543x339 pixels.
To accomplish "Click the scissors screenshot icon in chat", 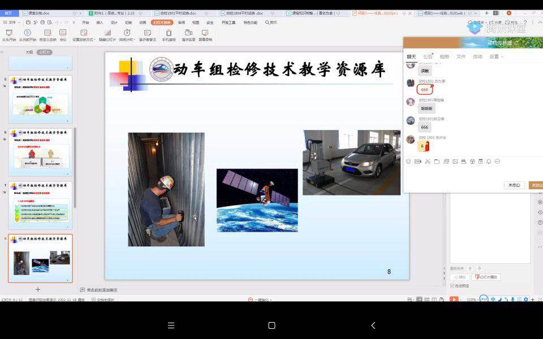I will click(x=428, y=162).
